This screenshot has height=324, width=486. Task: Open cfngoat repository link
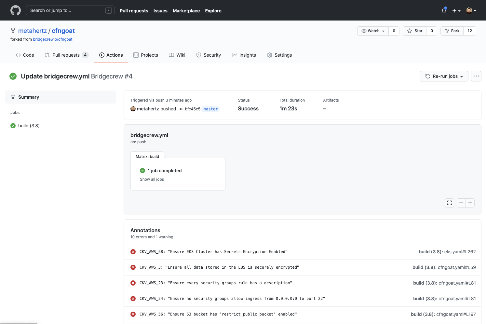pos(63,31)
